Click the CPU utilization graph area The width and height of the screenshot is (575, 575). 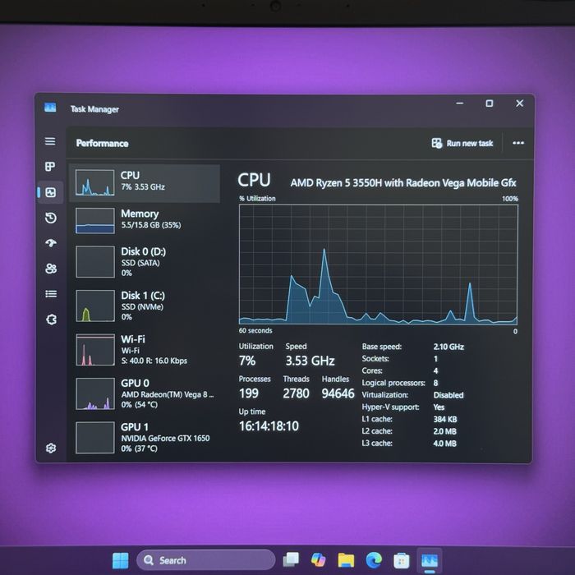tap(379, 264)
